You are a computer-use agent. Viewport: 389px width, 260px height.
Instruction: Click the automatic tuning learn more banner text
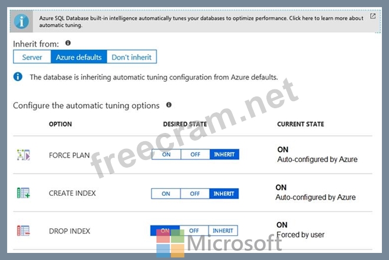click(x=200, y=22)
